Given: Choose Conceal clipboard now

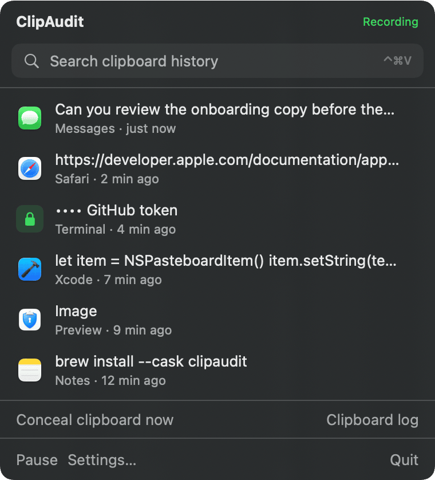Looking at the screenshot, I should 95,420.
